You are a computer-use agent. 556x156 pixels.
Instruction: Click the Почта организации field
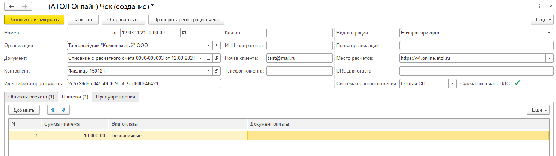(476, 46)
